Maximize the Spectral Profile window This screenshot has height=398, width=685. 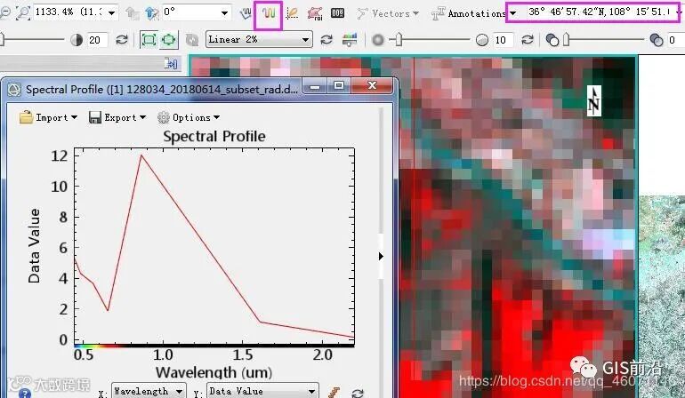(339, 85)
